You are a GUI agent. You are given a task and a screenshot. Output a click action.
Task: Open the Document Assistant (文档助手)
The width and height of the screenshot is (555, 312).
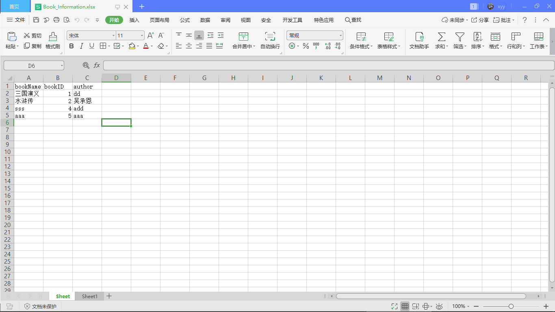click(419, 41)
